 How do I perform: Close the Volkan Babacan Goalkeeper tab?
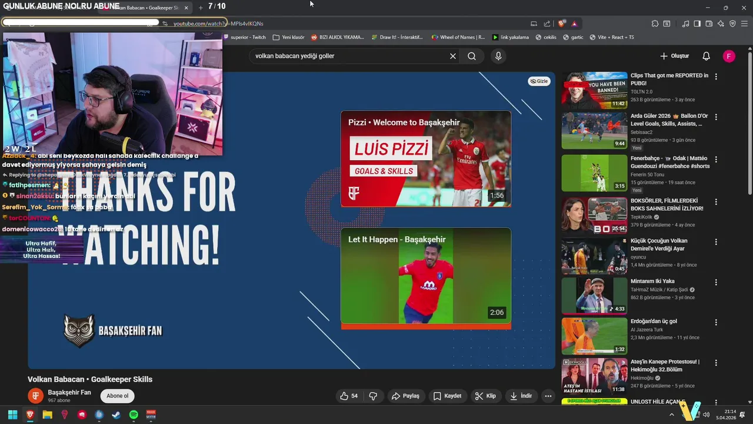pos(186,8)
